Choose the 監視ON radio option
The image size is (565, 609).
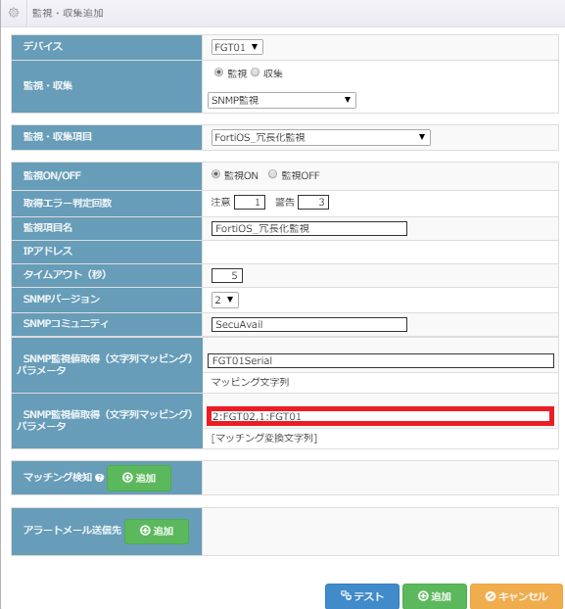pyautogui.click(x=215, y=174)
